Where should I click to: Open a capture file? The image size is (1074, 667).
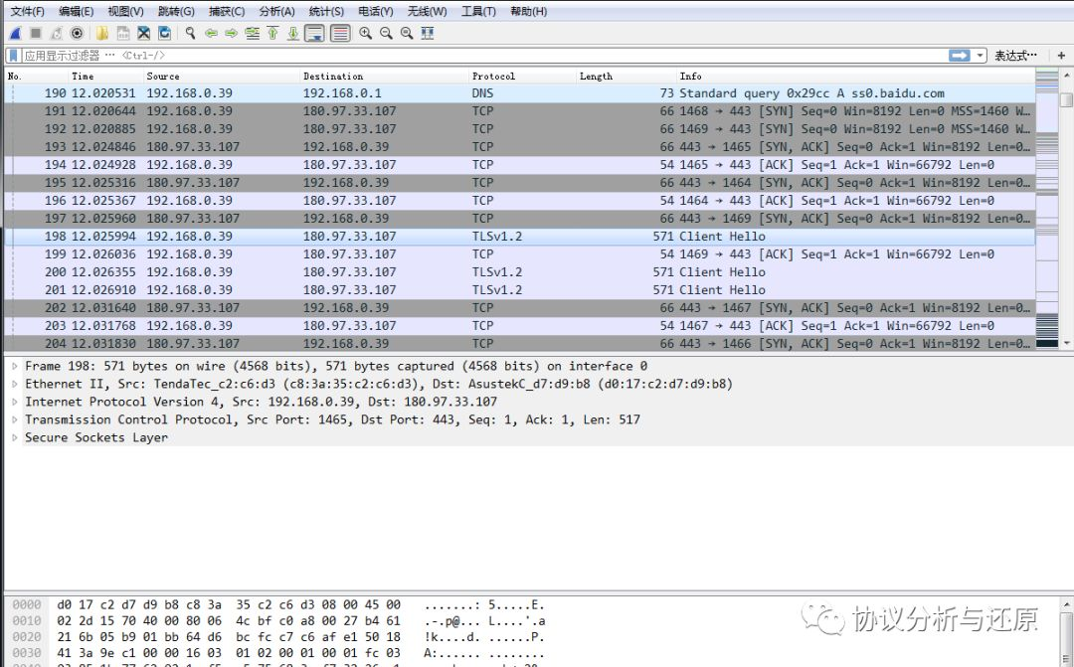[102, 33]
